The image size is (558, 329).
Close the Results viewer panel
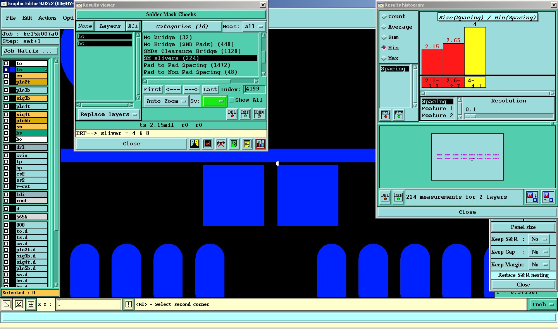pyautogui.click(x=131, y=144)
